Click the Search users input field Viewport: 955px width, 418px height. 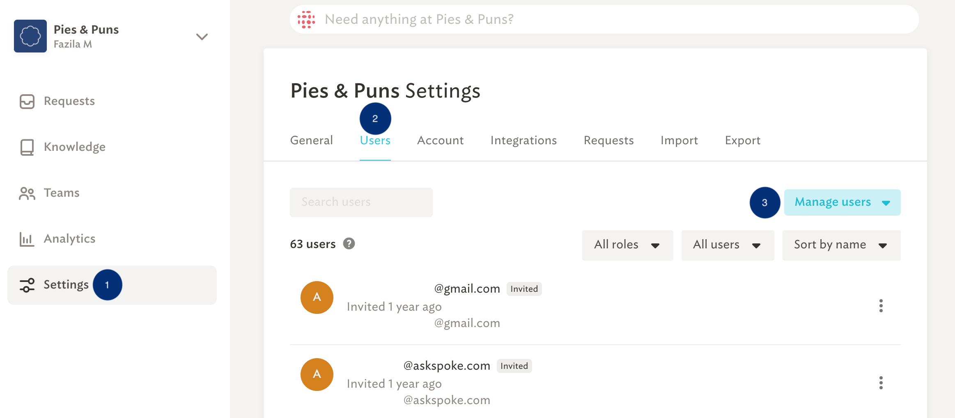[361, 202]
